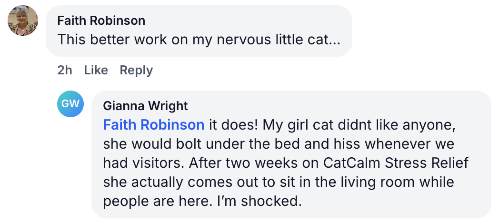The width and height of the screenshot is (499, 224).
Task: Open the GW avatar for Gianna Wright
Action: [x=70, y=104]
